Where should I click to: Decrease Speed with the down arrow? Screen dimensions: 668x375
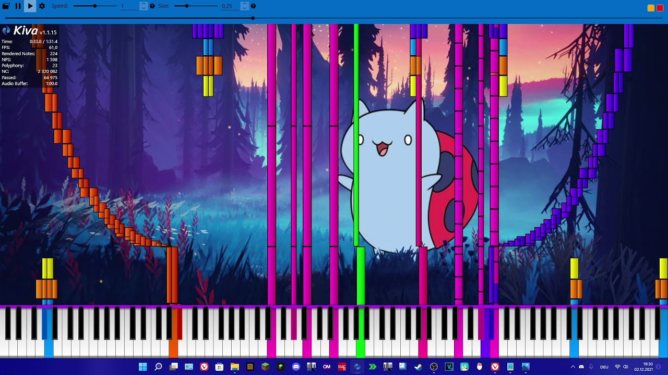[x=144, y=8]
